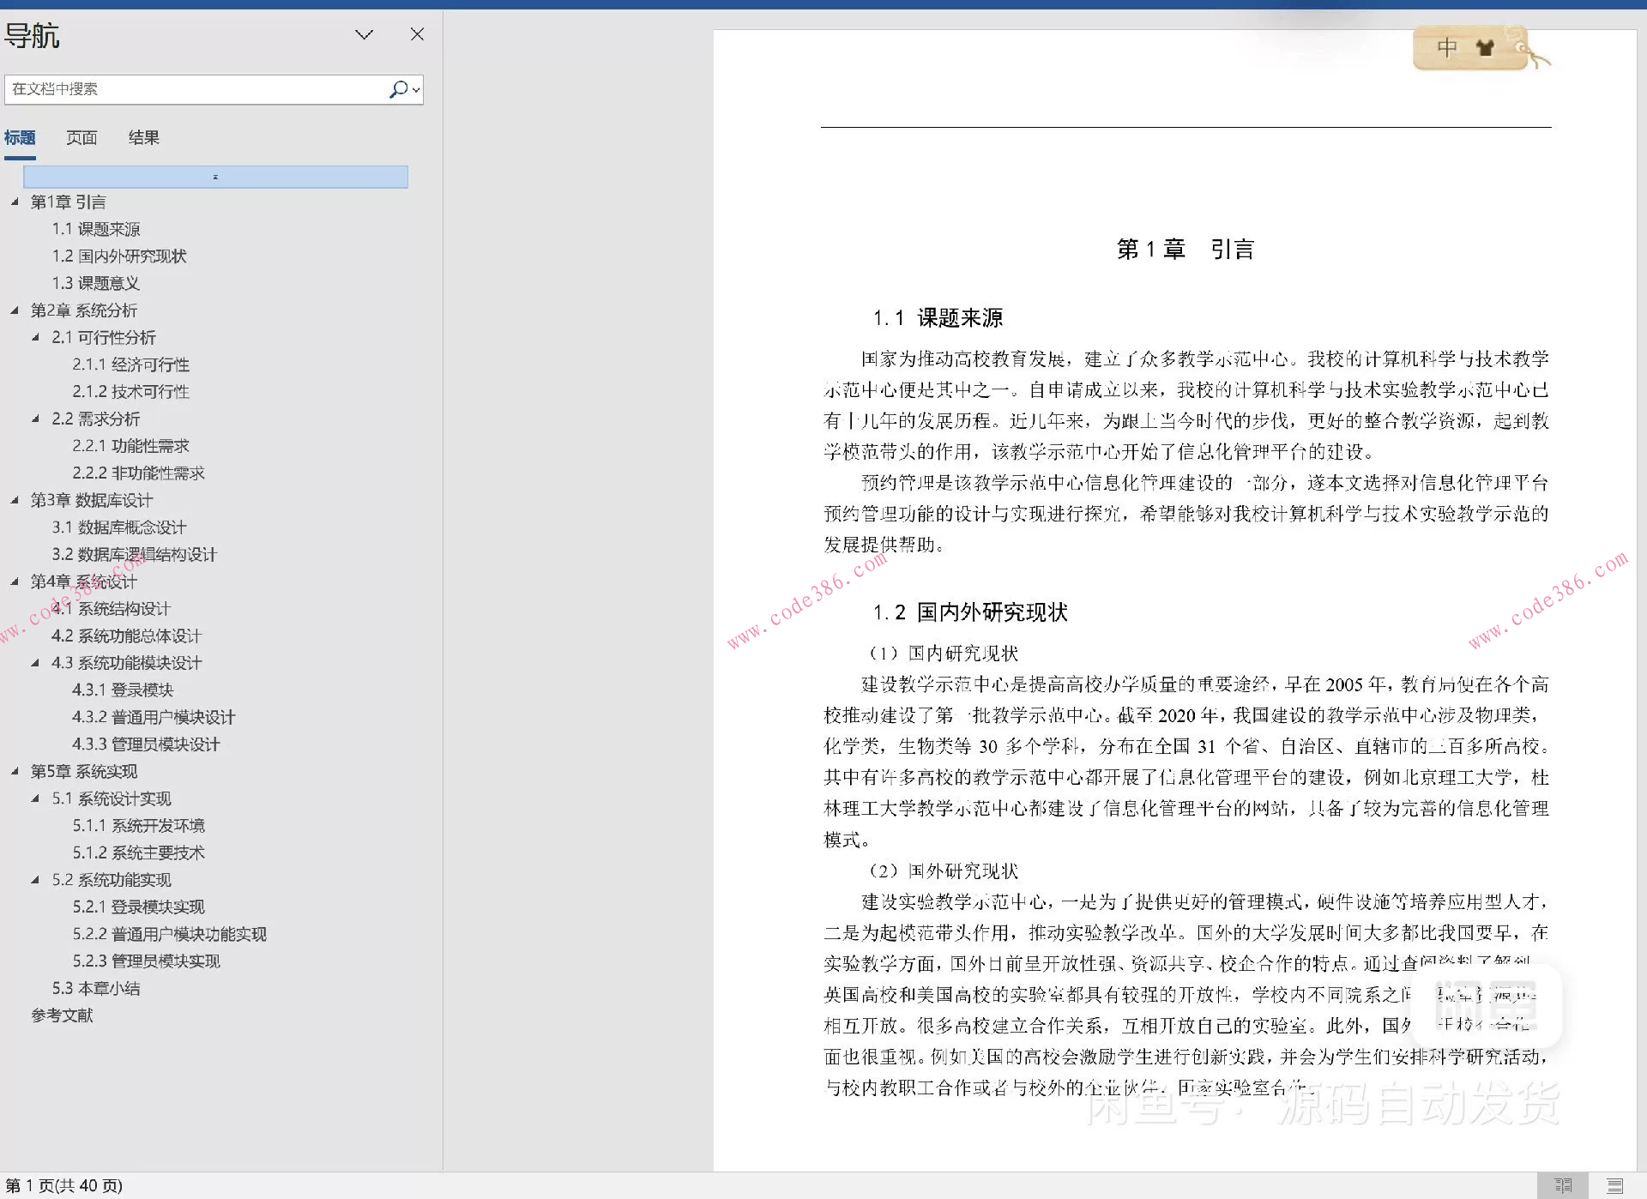This screenshot has width=1647, height=1199.
Task: Close the navigation pane
Action: (x=417, y=34)
